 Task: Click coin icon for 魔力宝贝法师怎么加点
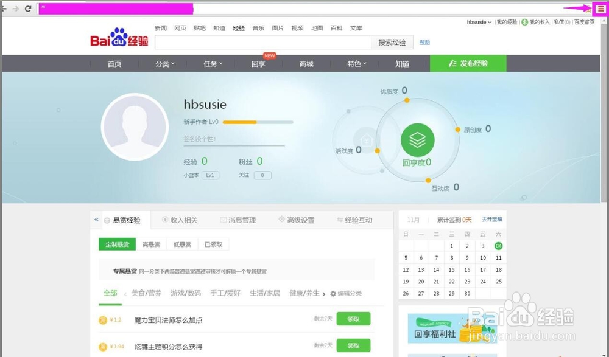(103, 320)
